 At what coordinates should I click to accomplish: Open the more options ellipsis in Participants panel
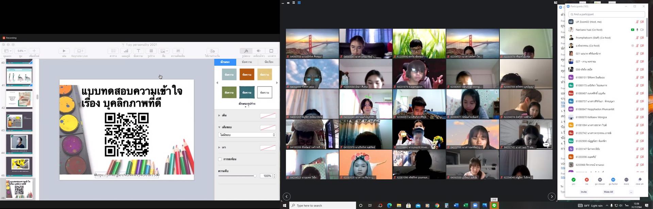click(x=631, y=192)
